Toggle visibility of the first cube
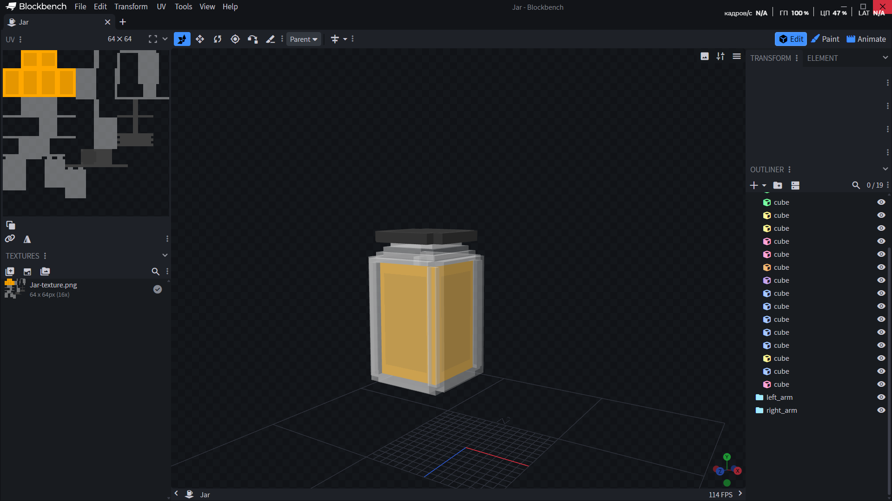The height and width of the screenshot is (501, 892). tap(881, 202)
